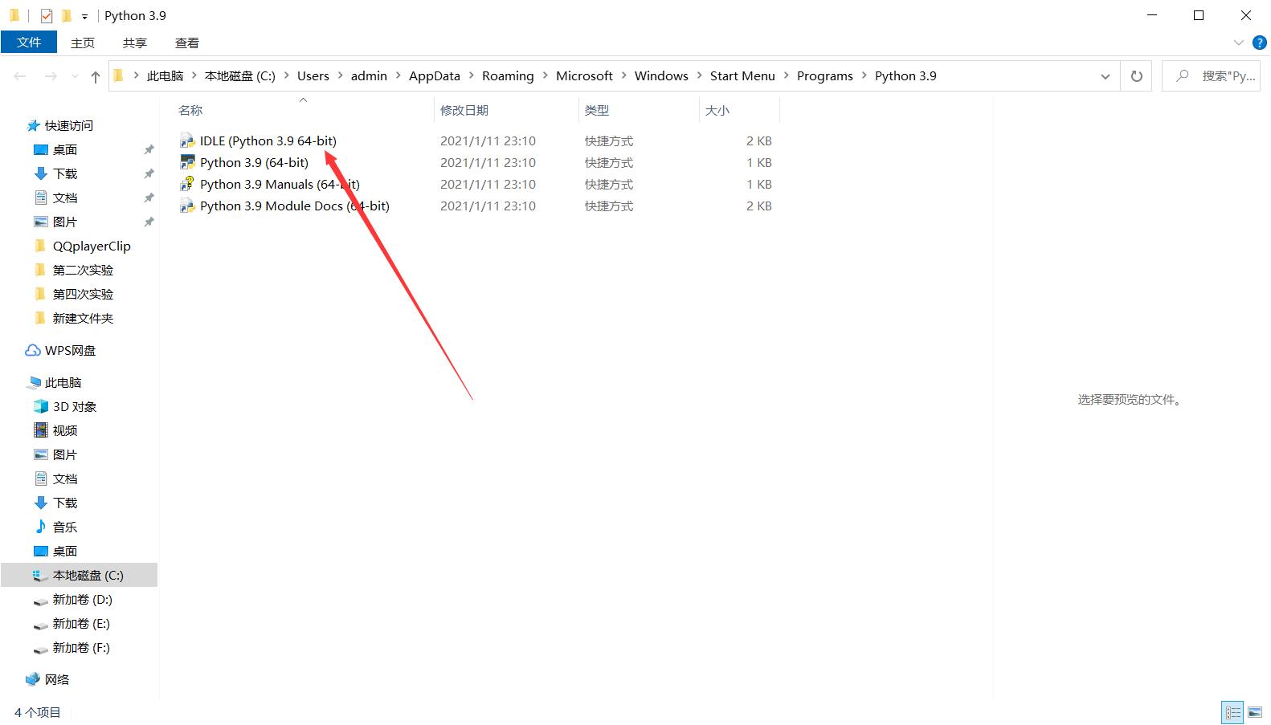
Task: Select the Python 3.9 Module Docs shortcut icon
Action: click(187, 206)
